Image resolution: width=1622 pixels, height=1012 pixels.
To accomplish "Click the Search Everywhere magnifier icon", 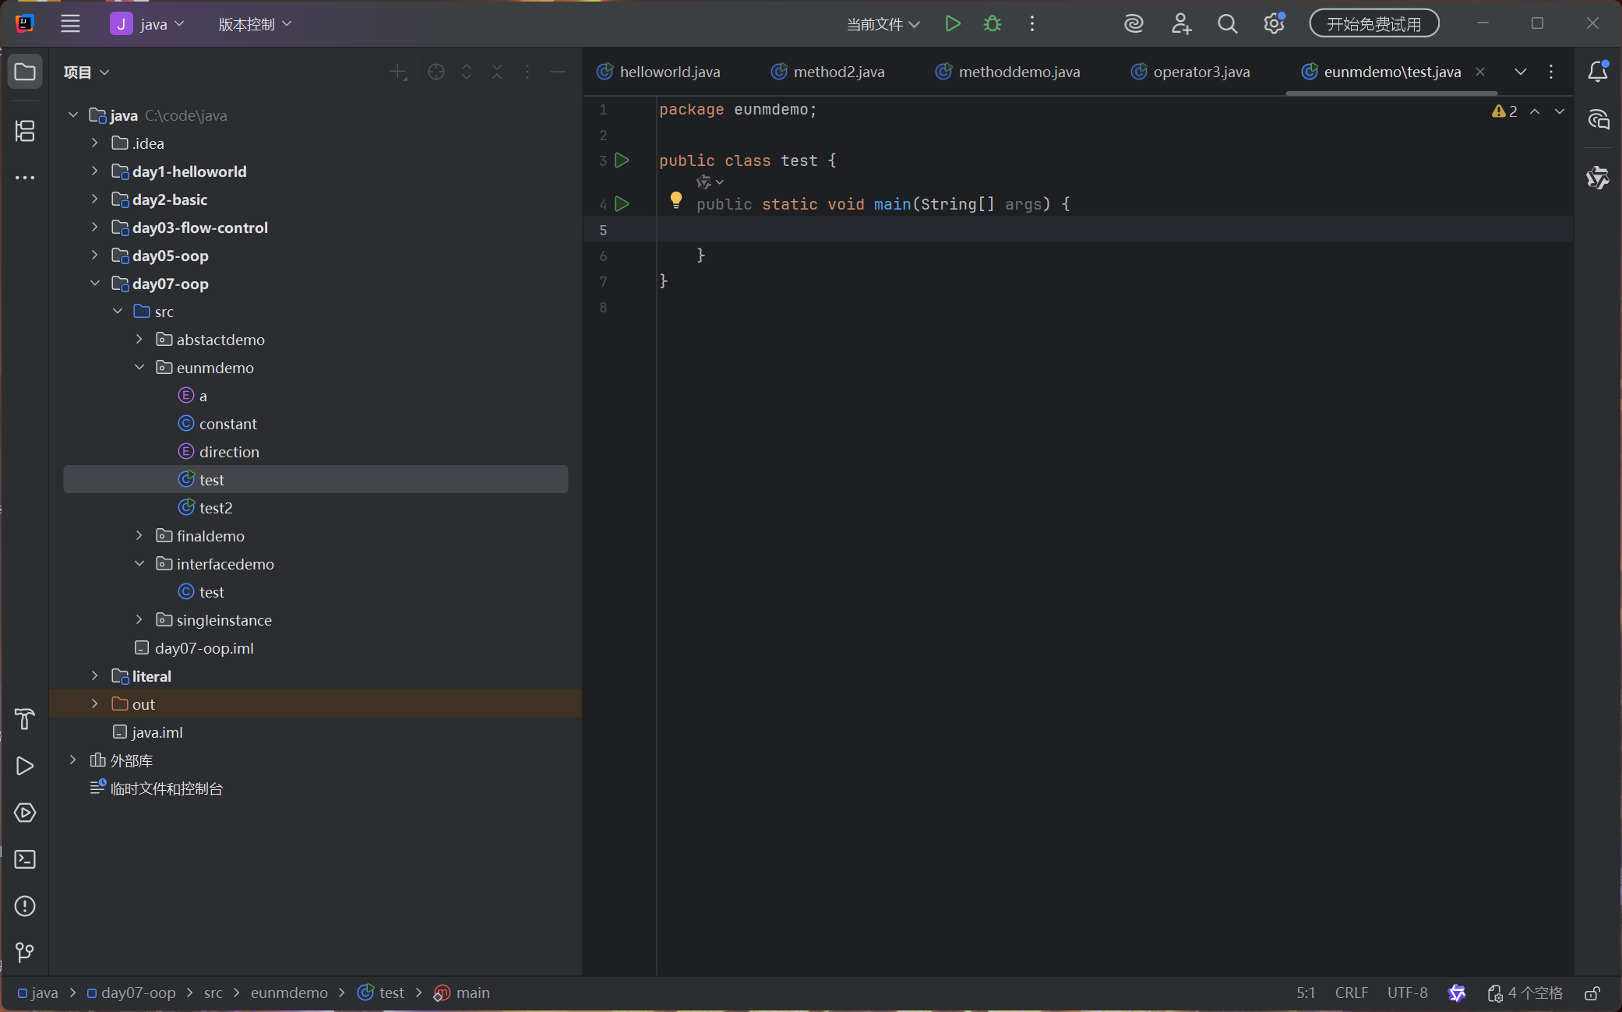I will tap(1227, 24).
